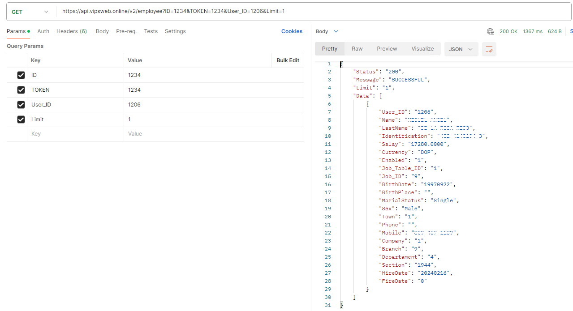Expand the JSON format dropdown
This screenshot has width=573, height=311.
coord(461,49)
